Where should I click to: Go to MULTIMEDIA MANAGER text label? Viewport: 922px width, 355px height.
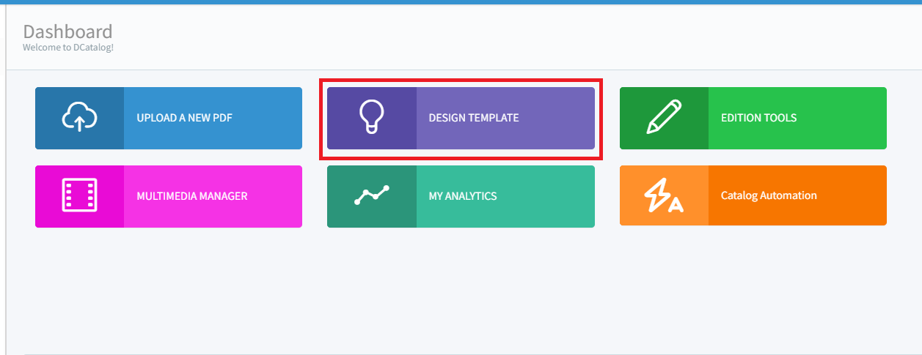point(191,196)
